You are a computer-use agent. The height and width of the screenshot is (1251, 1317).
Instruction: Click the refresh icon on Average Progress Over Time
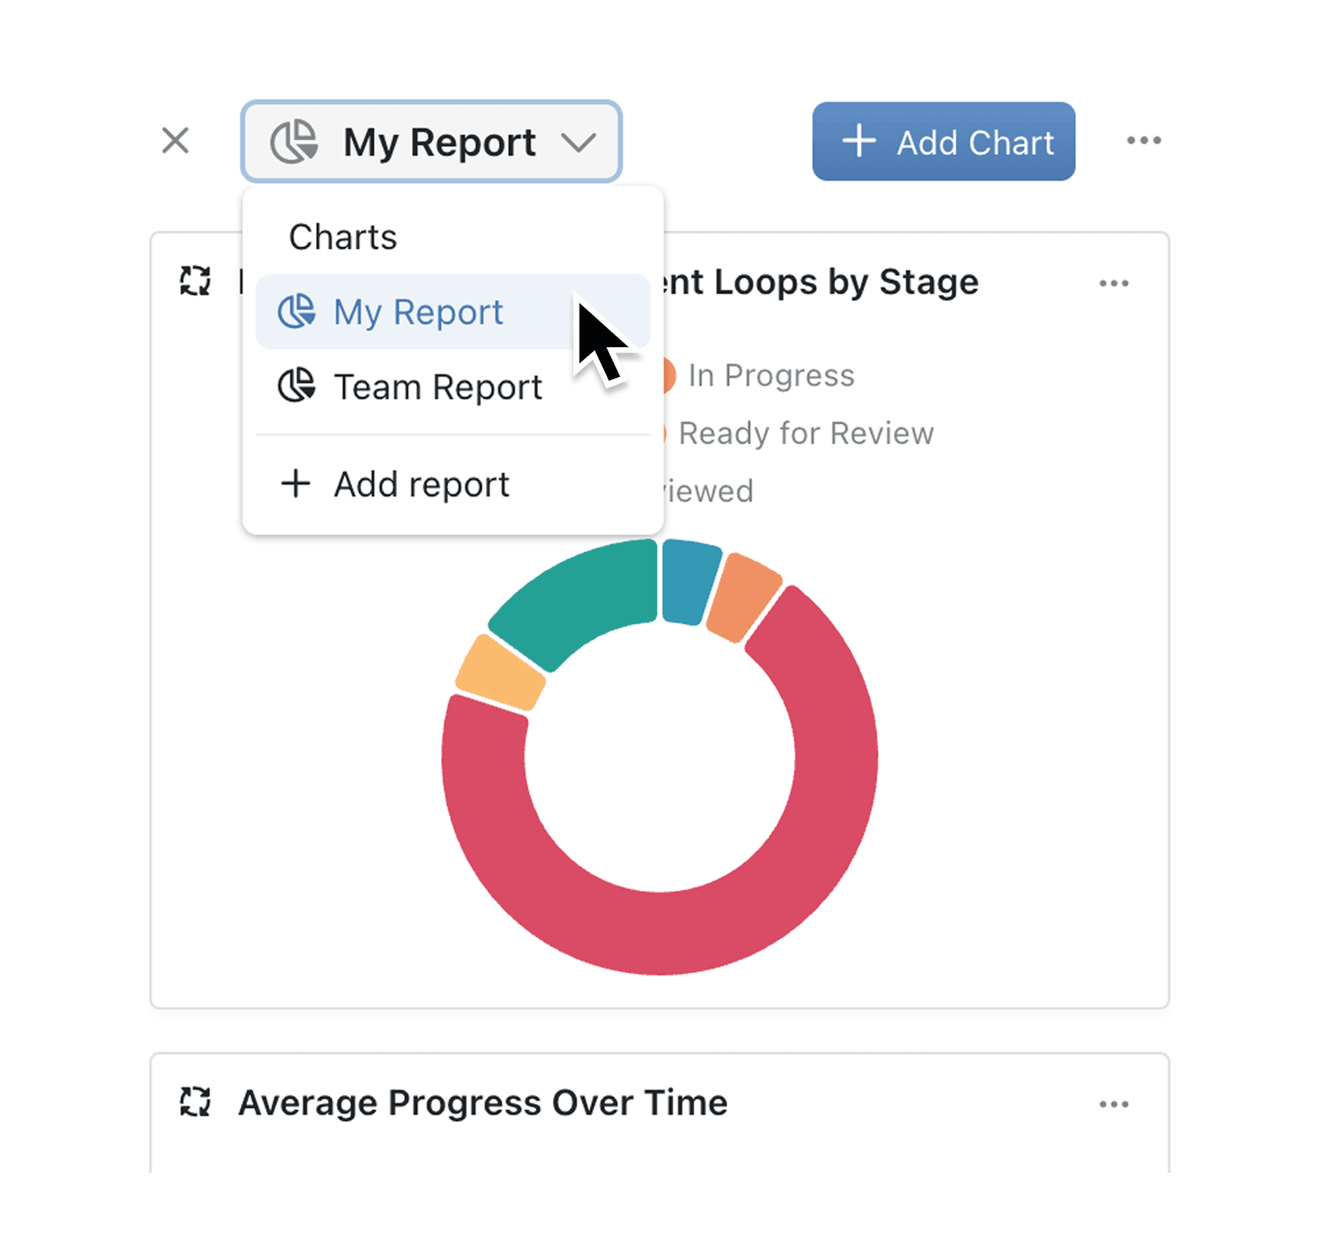tap(195, 1102)
